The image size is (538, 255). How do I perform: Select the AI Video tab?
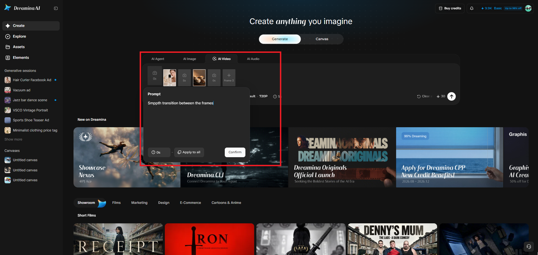click(x=222, y=59)
